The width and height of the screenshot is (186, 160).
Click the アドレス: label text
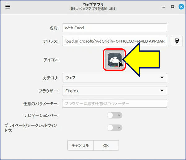click(x=51, y=41)
